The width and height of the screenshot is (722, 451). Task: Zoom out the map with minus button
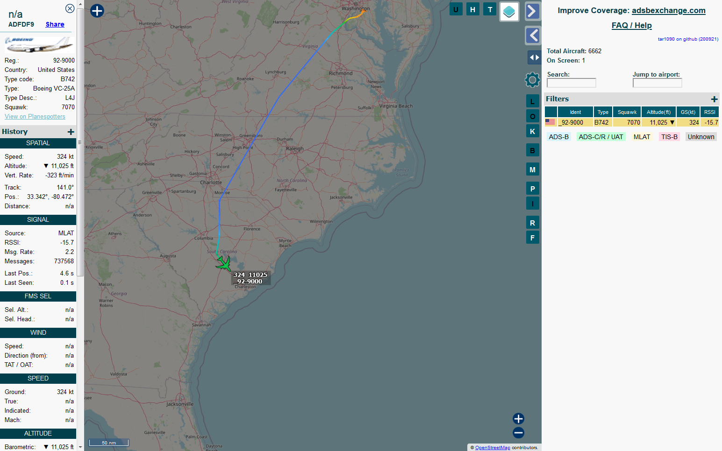(x=518, y=433)
